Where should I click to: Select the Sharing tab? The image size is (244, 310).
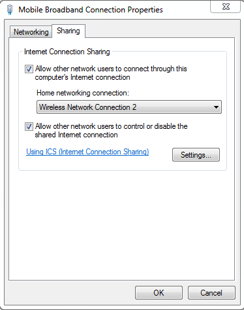click(x=69, y=31)
